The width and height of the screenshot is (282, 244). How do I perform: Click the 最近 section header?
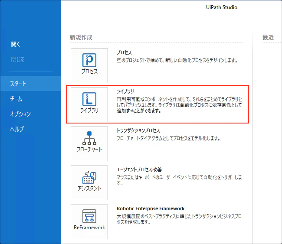268,37
